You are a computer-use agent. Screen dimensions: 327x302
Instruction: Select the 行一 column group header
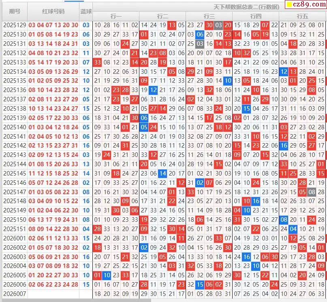[x=116, y=16]
